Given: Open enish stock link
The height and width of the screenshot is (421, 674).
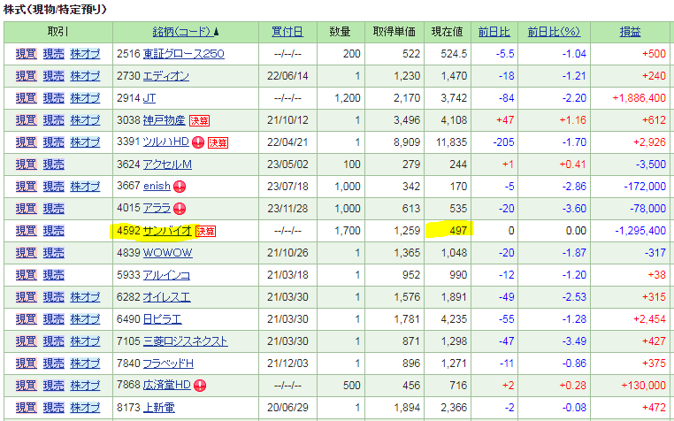Looking at the screenshot, I should pos(157,187).
